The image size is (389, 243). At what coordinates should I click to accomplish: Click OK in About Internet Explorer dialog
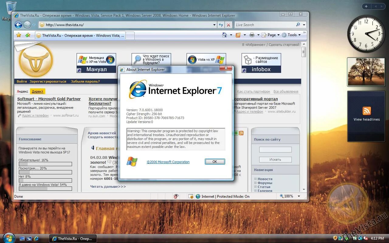[x=215, y=162]
